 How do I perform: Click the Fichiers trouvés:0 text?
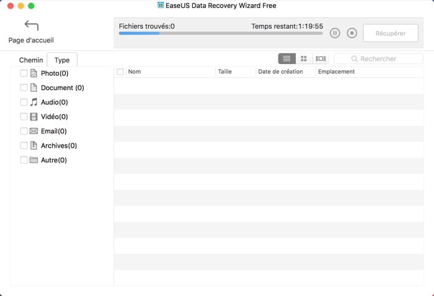point(147,26)
